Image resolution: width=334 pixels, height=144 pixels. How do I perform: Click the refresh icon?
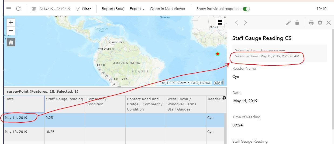point(18,9)
